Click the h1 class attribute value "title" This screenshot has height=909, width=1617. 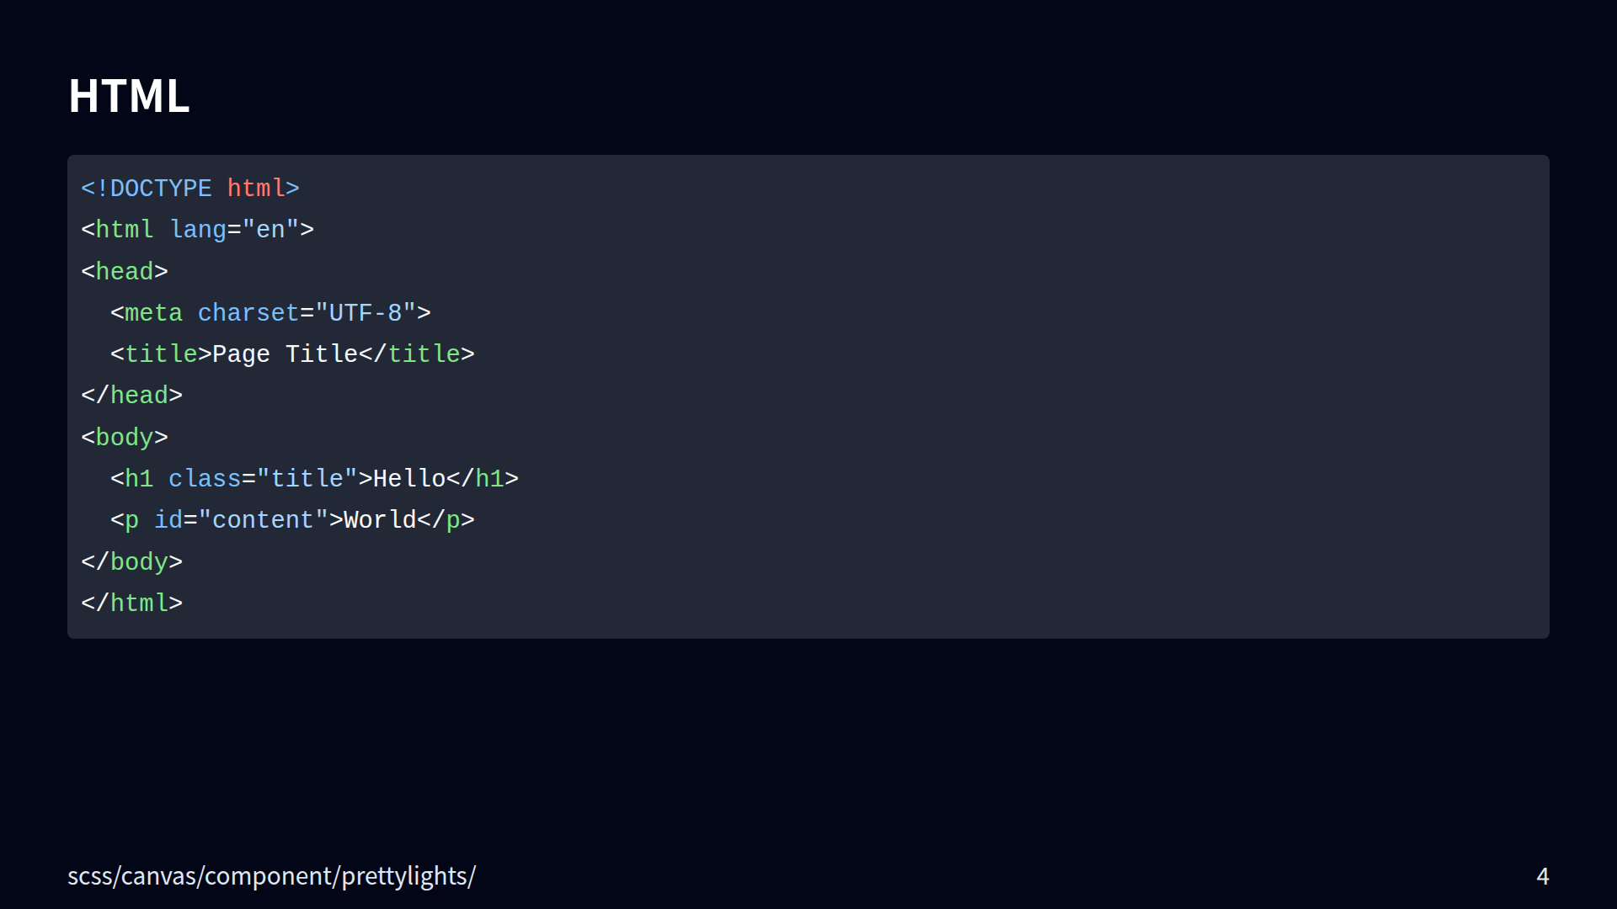307,479
